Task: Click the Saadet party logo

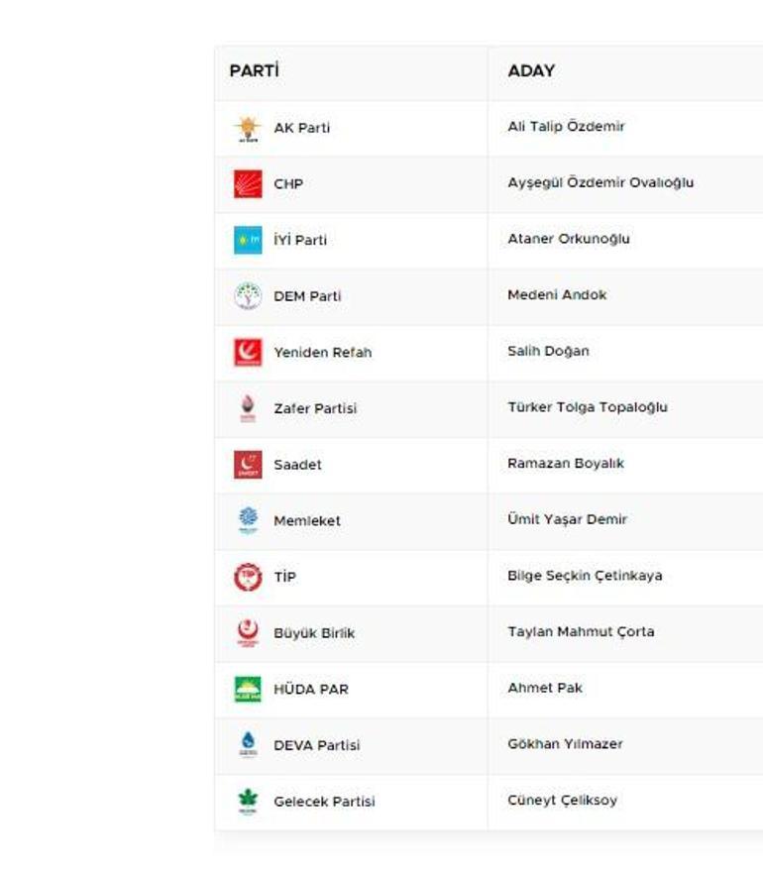Action: (248, 465)
